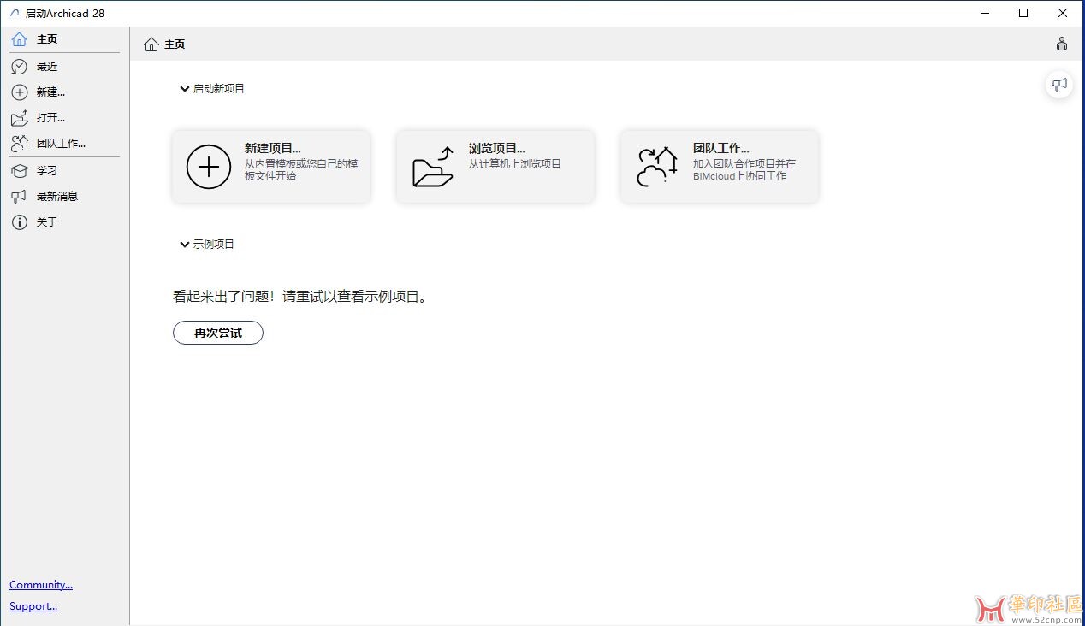Click the 团队工作... card title
Screen dimensions: 1085x626
[x=721, y=149]
